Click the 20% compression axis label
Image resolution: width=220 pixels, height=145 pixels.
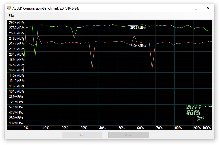65,128
